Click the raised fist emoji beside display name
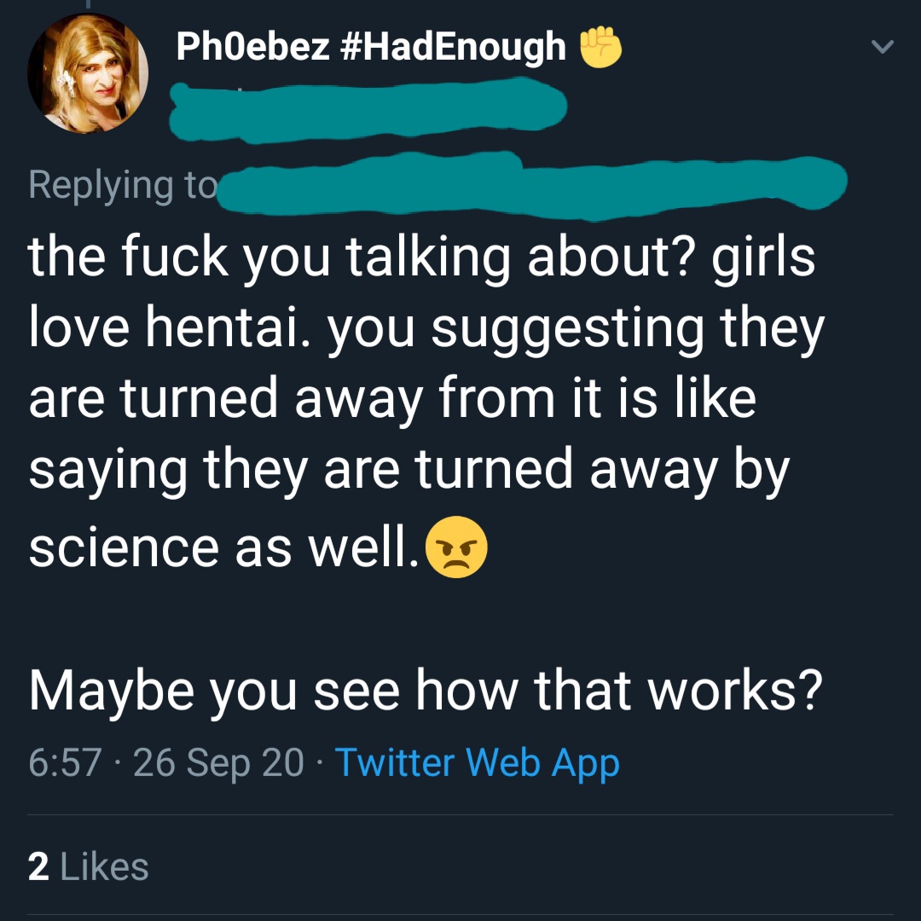 pos(601,48)
